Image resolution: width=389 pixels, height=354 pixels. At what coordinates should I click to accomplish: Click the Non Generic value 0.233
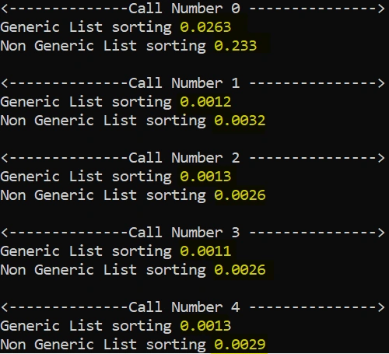(x=236, y=46)
